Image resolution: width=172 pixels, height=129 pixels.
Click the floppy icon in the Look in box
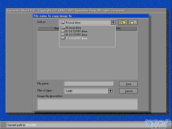point(63,23)
